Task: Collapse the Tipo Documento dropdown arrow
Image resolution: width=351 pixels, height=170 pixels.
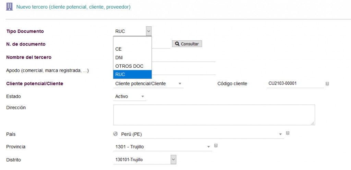Action: (x=148, y=31)
